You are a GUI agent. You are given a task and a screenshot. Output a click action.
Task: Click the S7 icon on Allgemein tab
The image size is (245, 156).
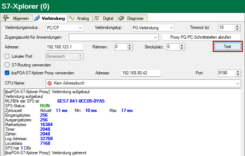click(6, 18)
